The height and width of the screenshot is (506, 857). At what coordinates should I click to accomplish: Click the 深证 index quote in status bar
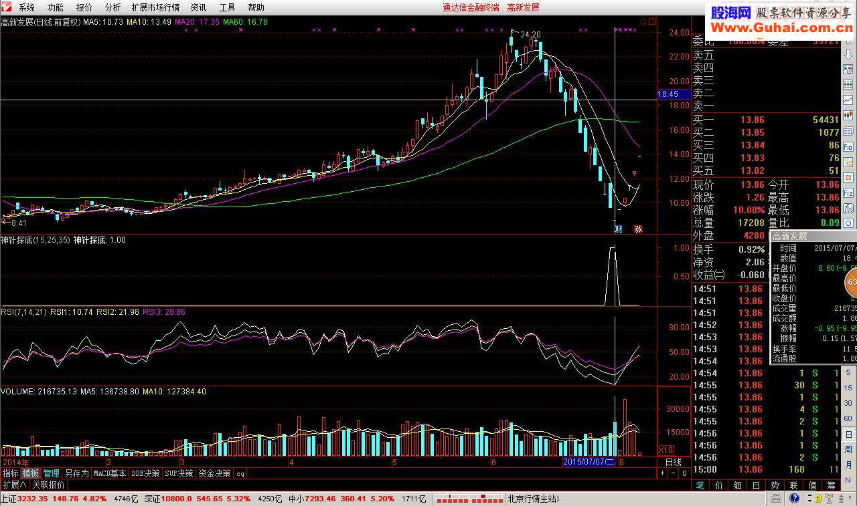[x=214, y=499]
